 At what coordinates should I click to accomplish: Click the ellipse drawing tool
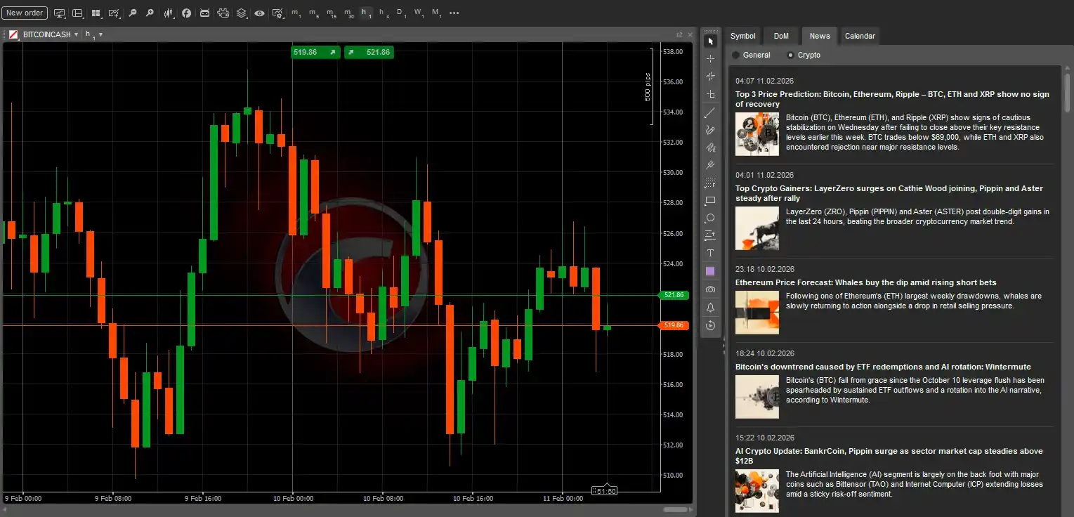[x=710, y=218]
